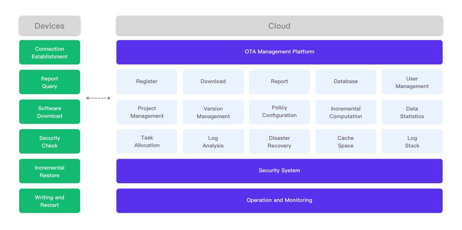Click the Register module tile
This screenshot has height=230, width=462.
click(x=147, y=82)
